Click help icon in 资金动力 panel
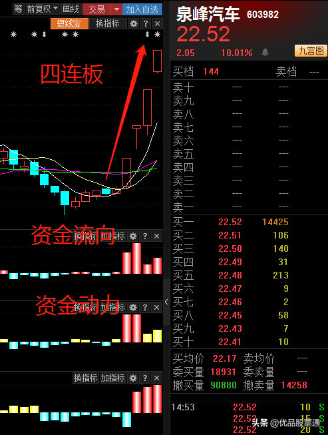The image size is (328, 435). click(145, 307)
